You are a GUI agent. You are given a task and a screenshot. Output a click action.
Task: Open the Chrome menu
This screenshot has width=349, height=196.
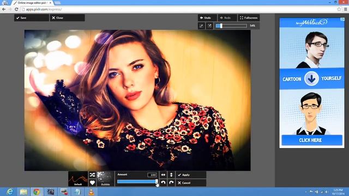pos(345,9)
